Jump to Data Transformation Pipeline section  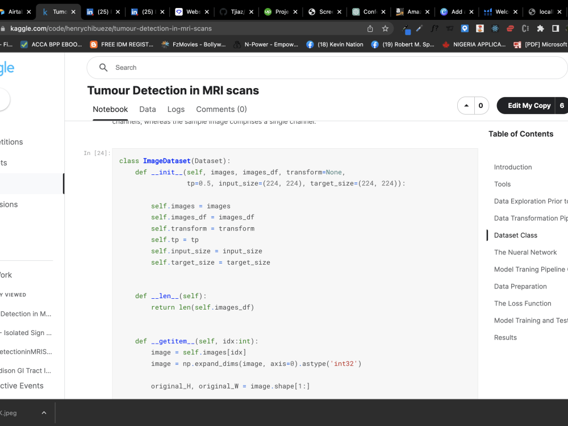pos(531,219)
